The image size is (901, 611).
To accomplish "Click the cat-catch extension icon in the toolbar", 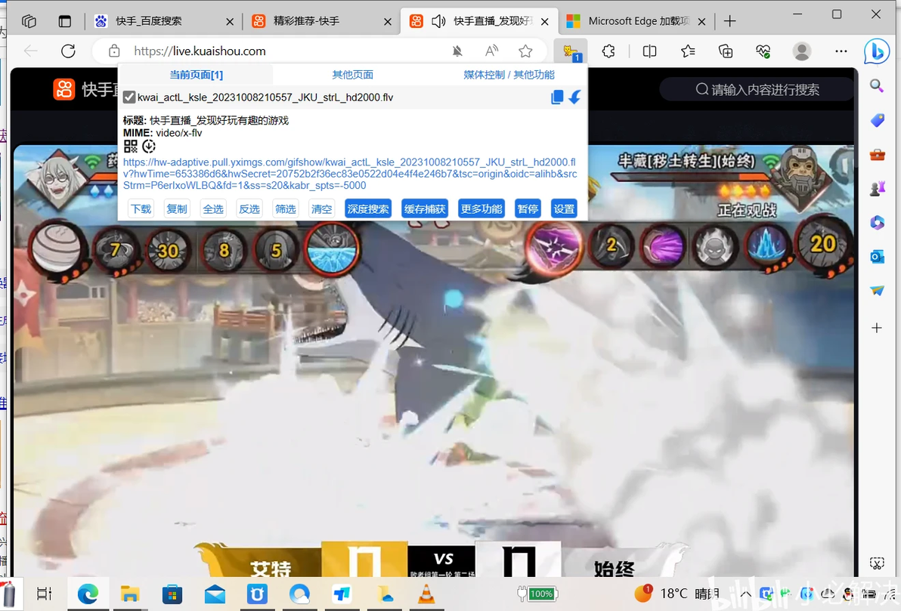I will (571, 51).
